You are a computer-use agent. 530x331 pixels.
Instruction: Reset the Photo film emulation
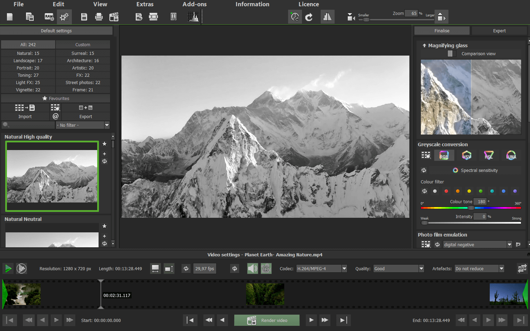437,245
